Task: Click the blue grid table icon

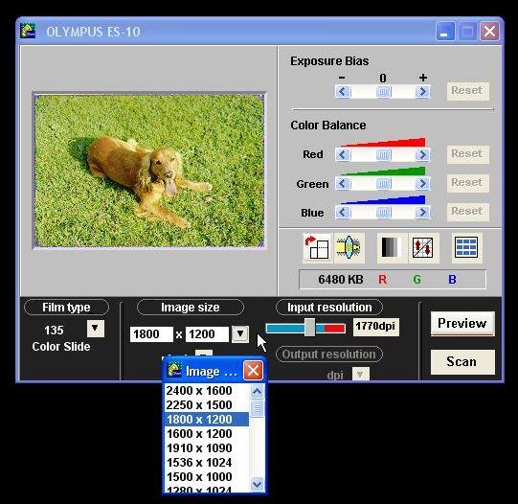Action: (466, 248)
